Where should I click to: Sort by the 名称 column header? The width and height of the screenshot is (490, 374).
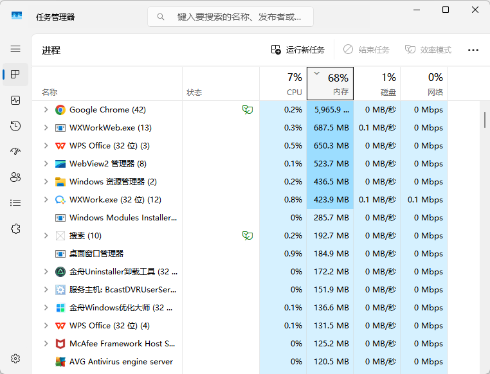pos(107,84)
